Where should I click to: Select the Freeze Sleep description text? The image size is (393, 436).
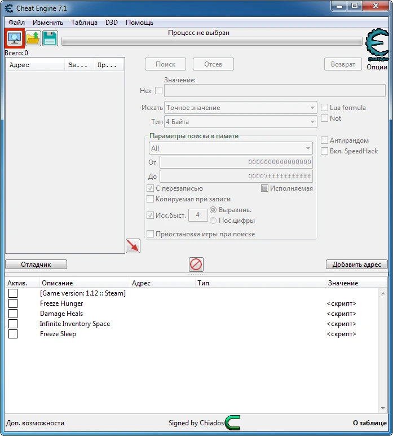click(x=58, y=334)
